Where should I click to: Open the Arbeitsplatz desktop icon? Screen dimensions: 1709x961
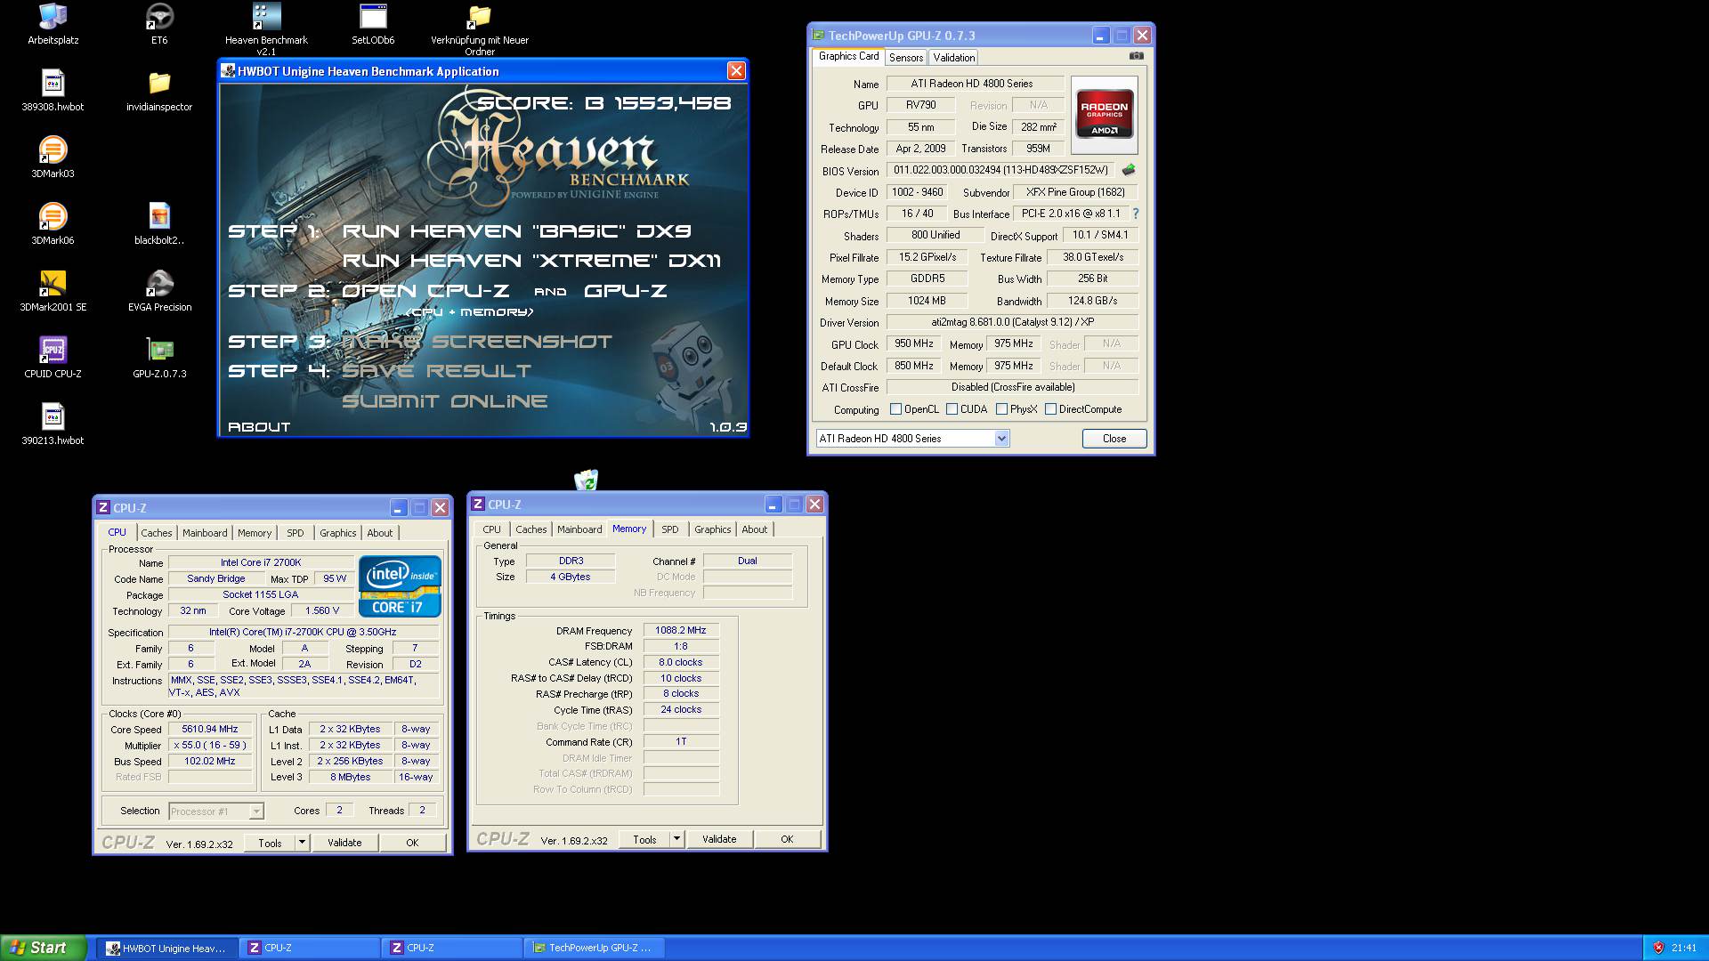coord(53,25)
